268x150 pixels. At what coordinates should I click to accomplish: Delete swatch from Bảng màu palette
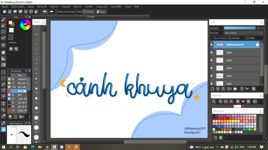pyautogui.click(x=221, y=137)
